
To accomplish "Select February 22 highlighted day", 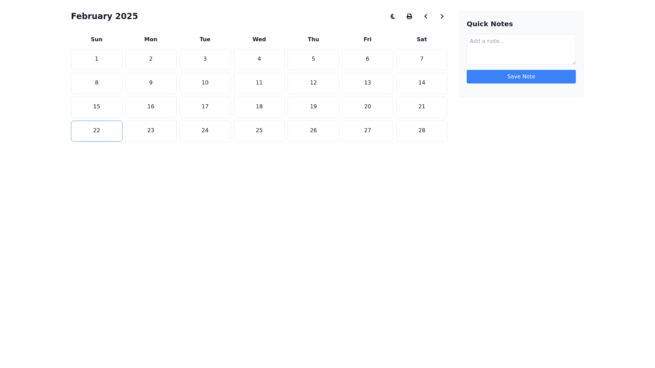I will (x=97, y=131).
